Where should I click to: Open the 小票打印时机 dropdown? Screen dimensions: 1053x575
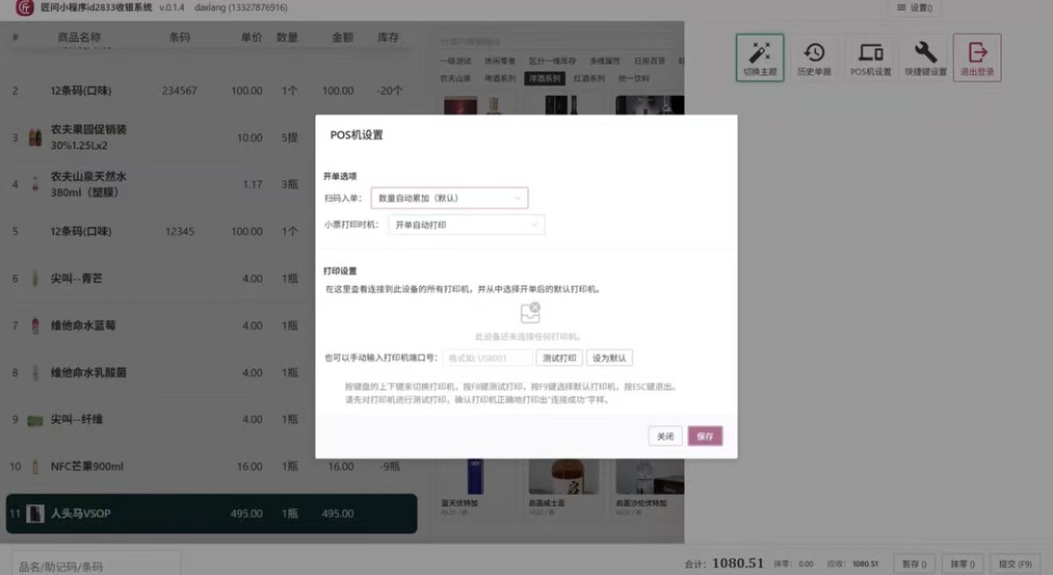click(x=466, y=225)
